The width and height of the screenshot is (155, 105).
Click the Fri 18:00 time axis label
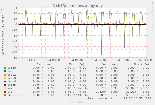[x=30, y=60]
